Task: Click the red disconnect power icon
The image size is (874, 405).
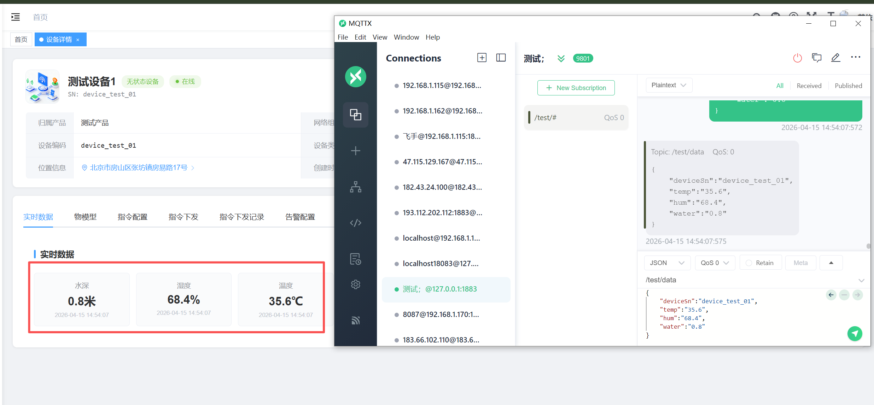Action: (797, 58)
